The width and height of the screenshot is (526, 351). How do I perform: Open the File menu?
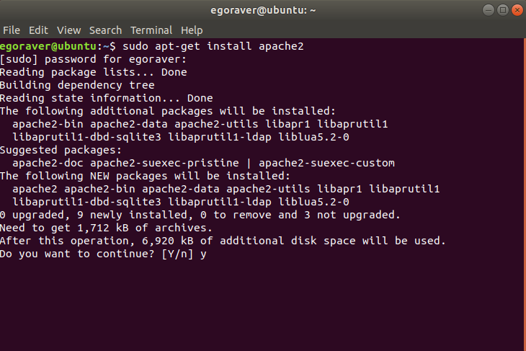click(x=12, y=30)
